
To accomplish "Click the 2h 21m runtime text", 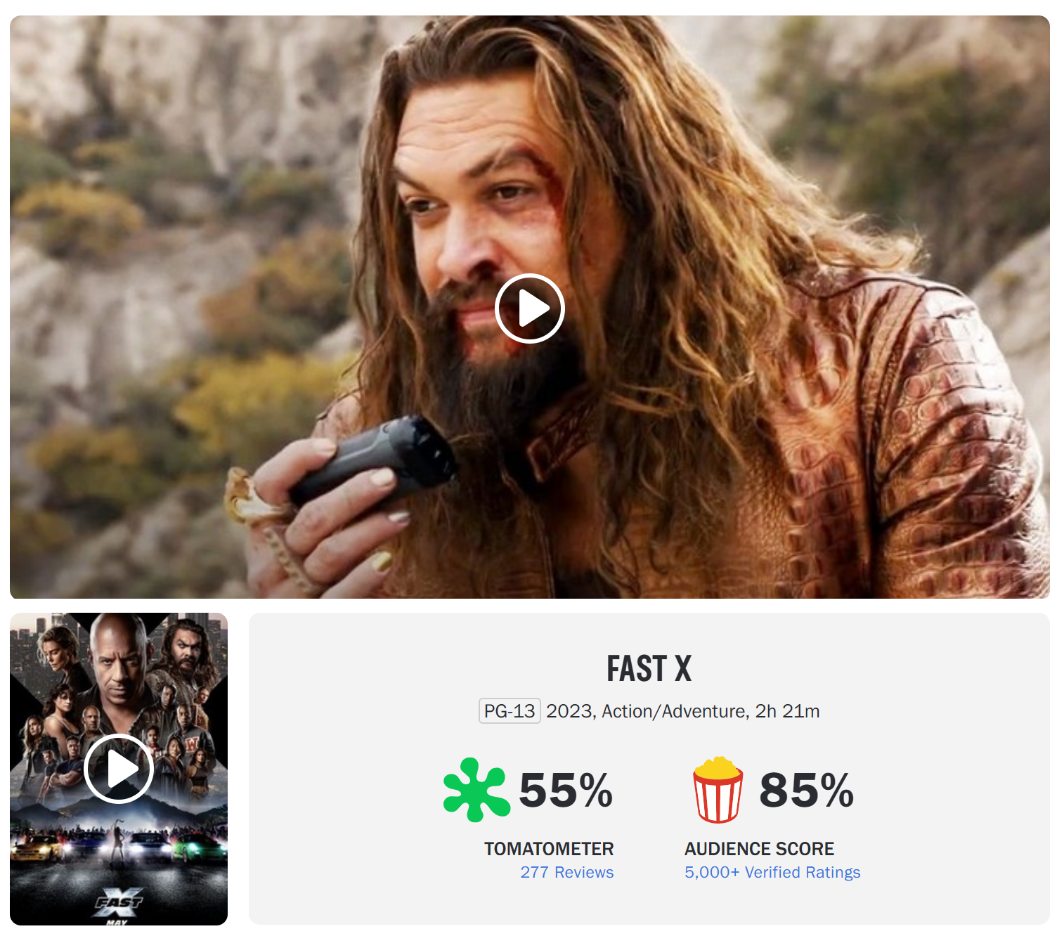I will [x=787, y=711].
